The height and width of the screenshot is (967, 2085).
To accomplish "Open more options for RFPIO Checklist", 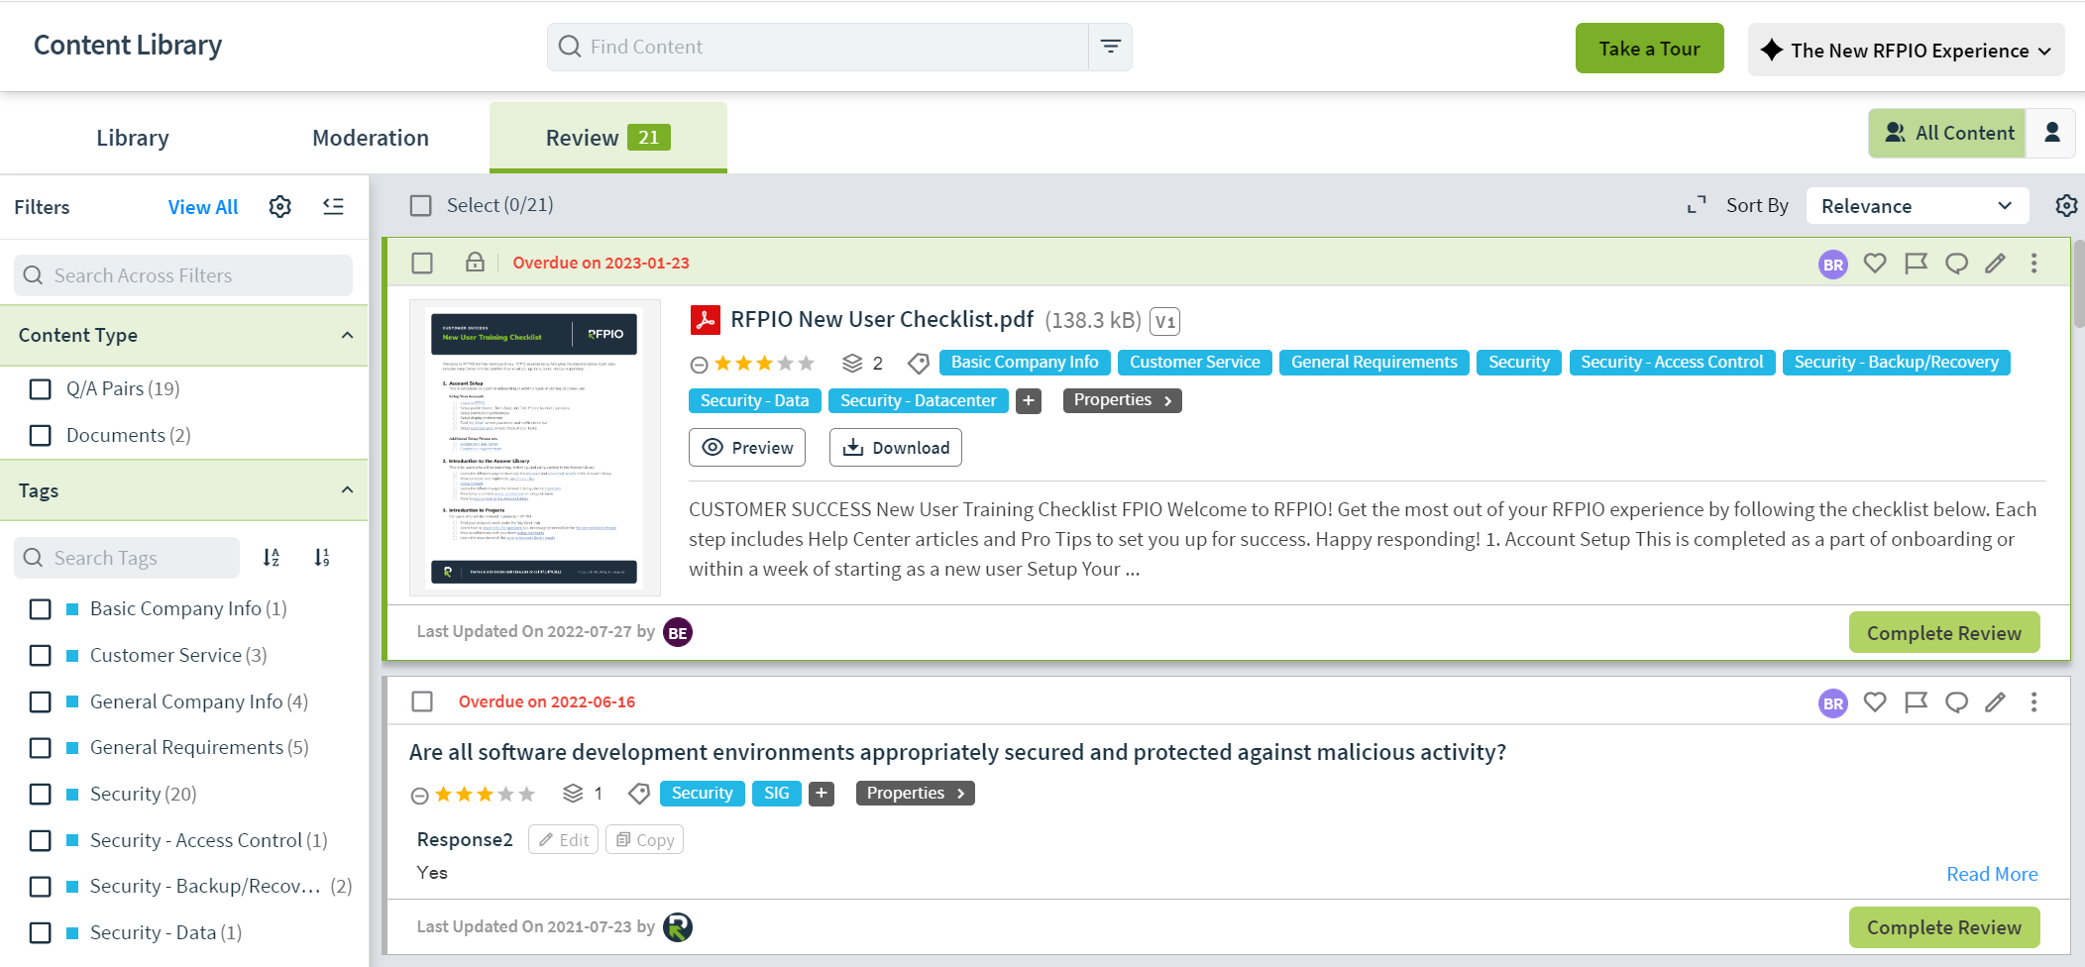I will (x=2033, y=264).
